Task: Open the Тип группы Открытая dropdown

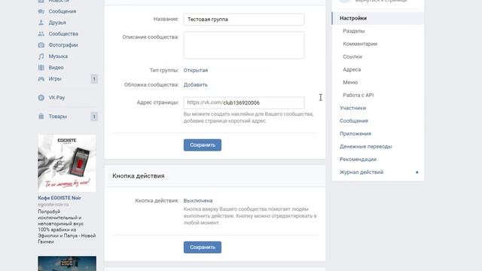Action: [196, 70]
